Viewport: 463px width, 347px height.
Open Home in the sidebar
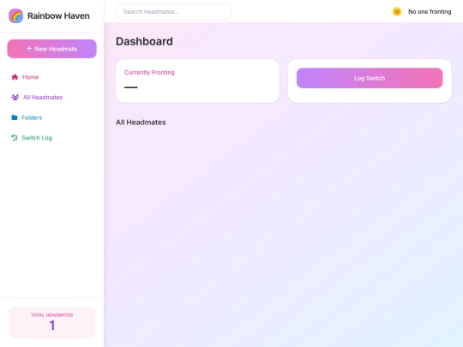[x=52, y=77]
